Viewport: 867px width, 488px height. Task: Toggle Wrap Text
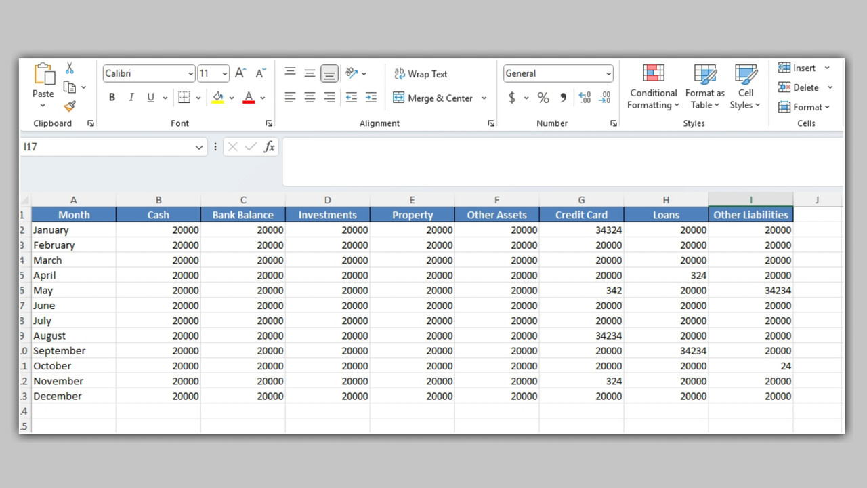point(421,74)
